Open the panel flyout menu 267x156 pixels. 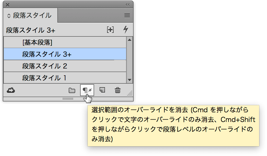click(127, 15)
